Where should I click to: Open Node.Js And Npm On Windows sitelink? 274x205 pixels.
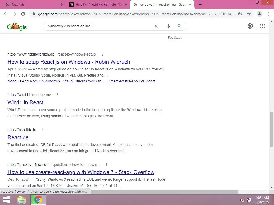pyautogui.click(x=33, y=81)
